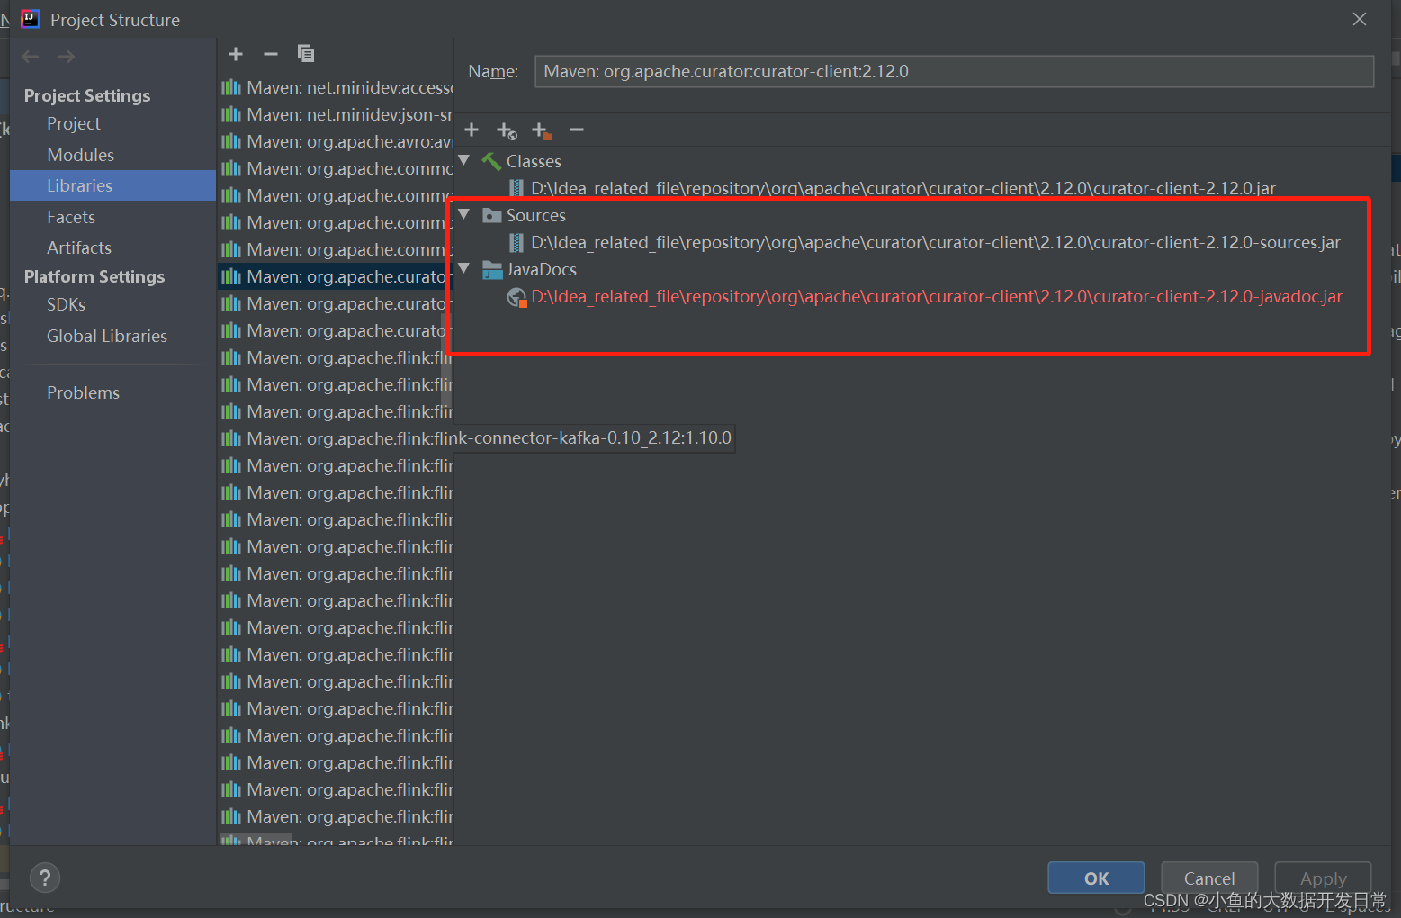Collapse the Sources tree node
The width and height of the screenshot is (1401, 918).
click(x=464, y=214)
